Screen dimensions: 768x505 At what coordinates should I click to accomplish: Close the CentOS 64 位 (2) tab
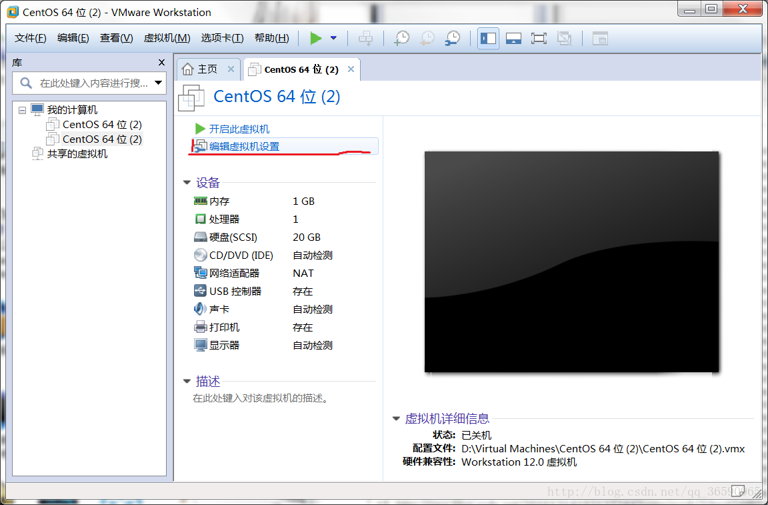(x=351, y=69)
